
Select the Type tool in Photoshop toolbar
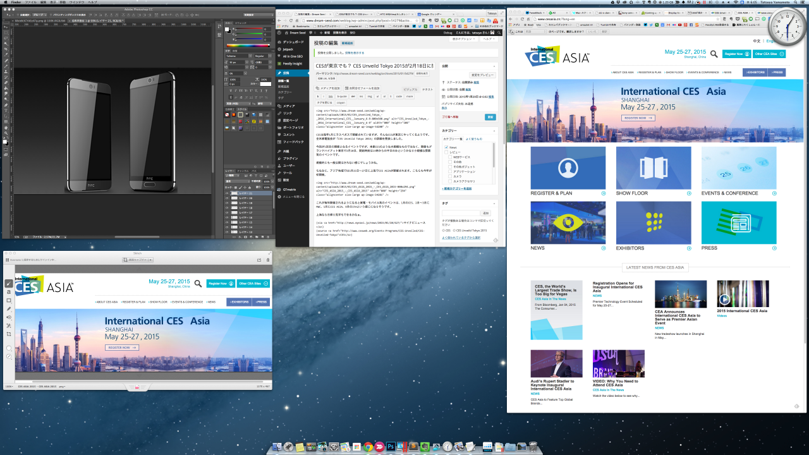coord(6,111)
